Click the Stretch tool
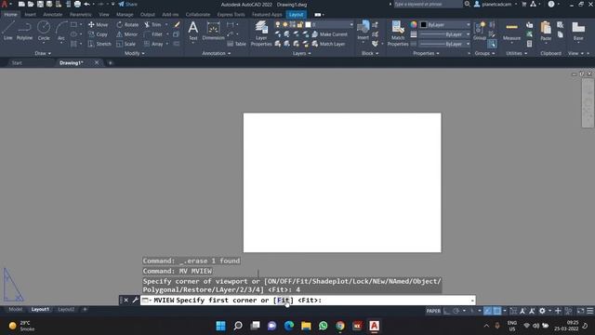Image resolution: width=595 pixels, height=335 pixels. [x=99, y=44]
